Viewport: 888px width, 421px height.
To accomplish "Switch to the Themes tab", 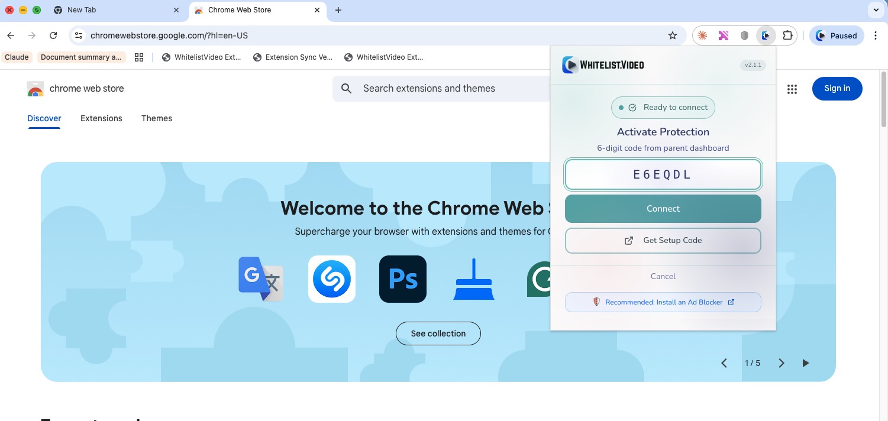I will tap(157, 118).
